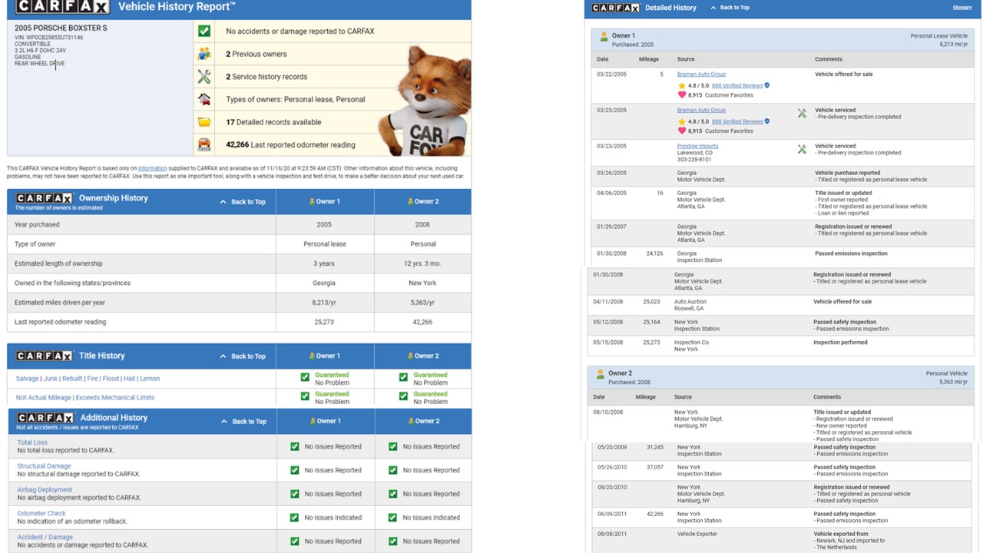Select Owner 2 column header in Ownership History
The image size is (983, 553).
(x=422, y=202)
